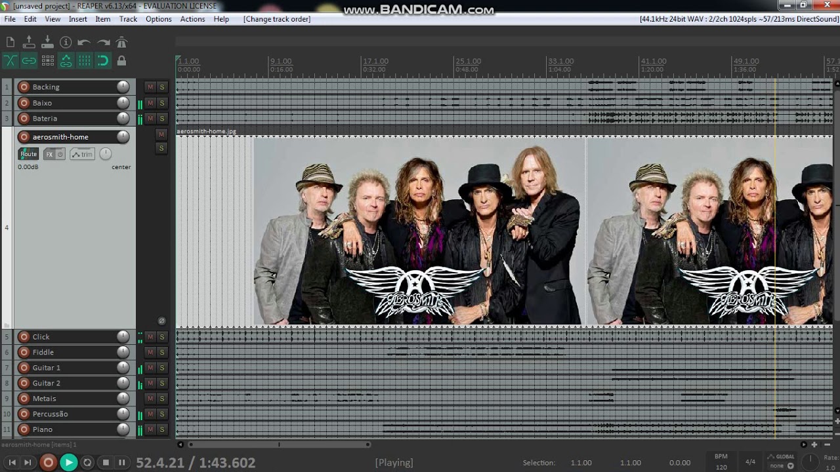Go to project start transport button
Viewport: 840px width, 472px height.
(x=12, y=462)
